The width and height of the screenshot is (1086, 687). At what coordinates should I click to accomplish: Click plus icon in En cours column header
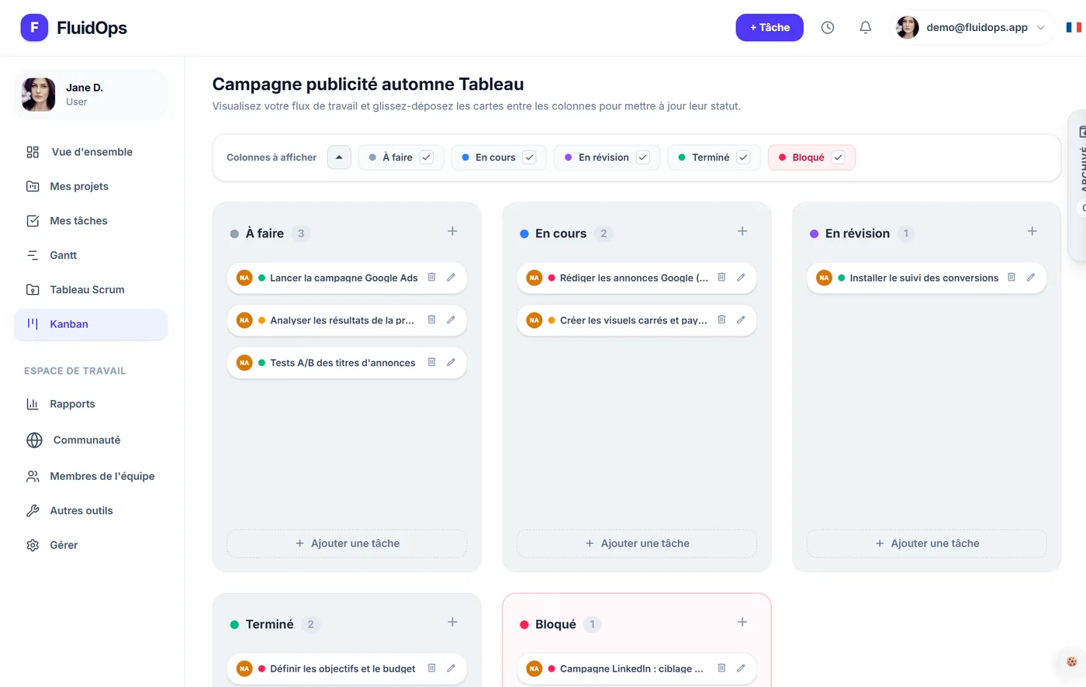[x=742, y=231]
